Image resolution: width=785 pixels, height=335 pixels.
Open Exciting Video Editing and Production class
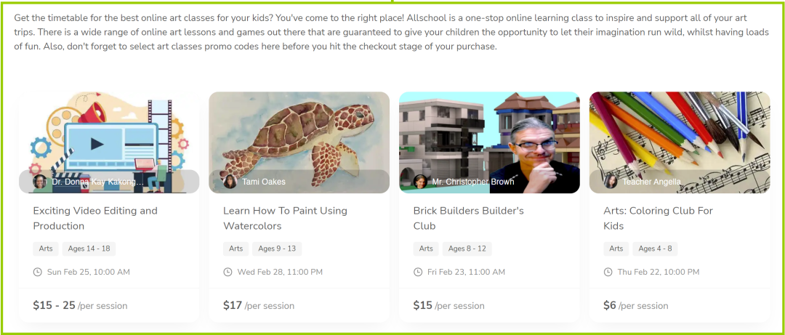(x=95, y=218)
